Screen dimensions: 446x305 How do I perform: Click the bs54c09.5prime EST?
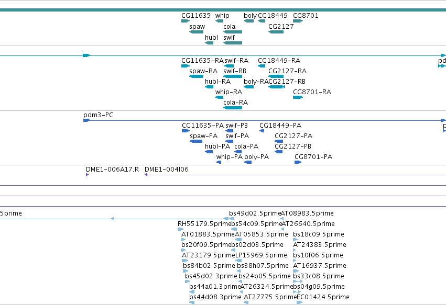click(234, 230)
